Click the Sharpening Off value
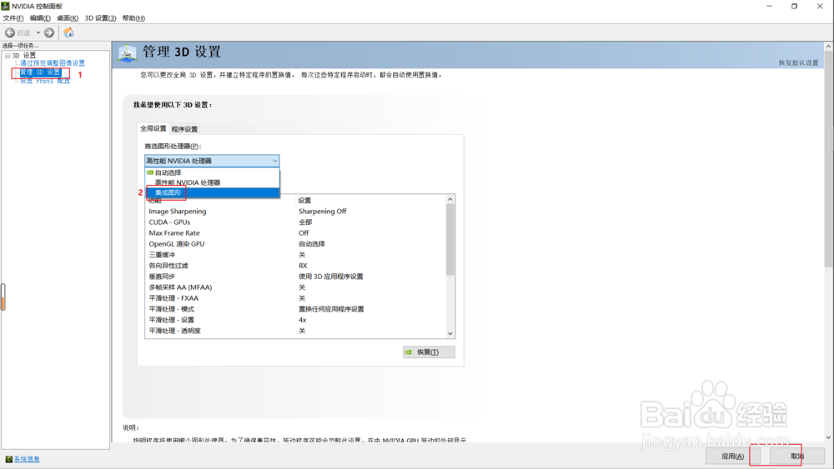Image resolution: width=834 pixels, height=469 pixels. tap(322, 212)
